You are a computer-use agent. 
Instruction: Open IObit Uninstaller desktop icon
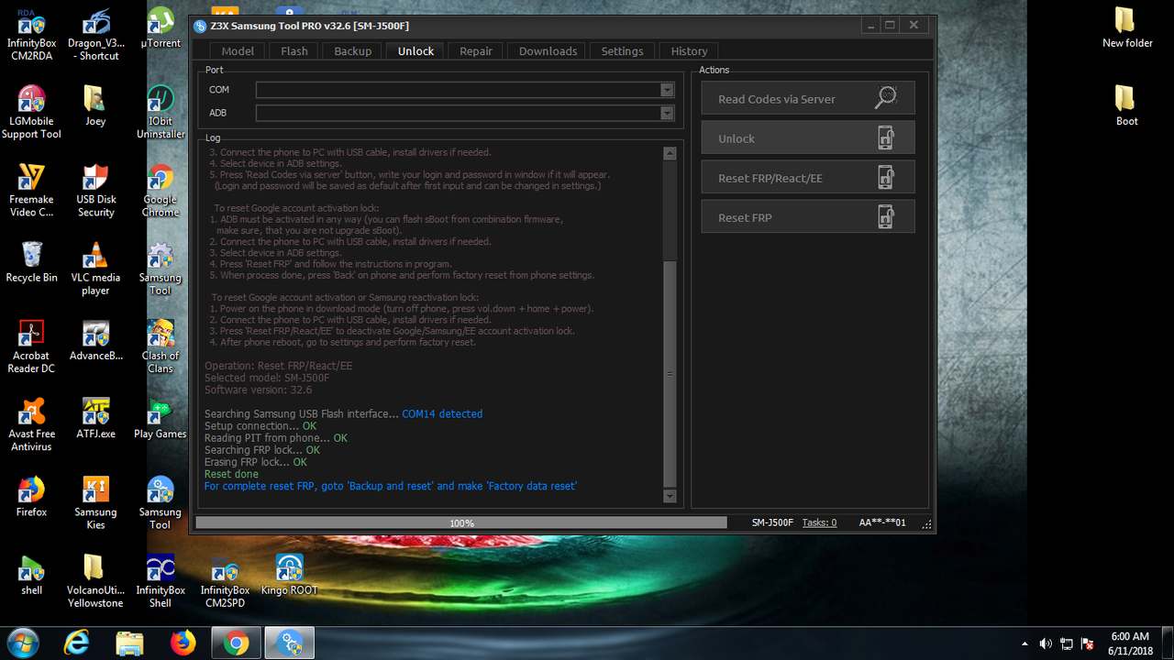(x=161, y=113)
